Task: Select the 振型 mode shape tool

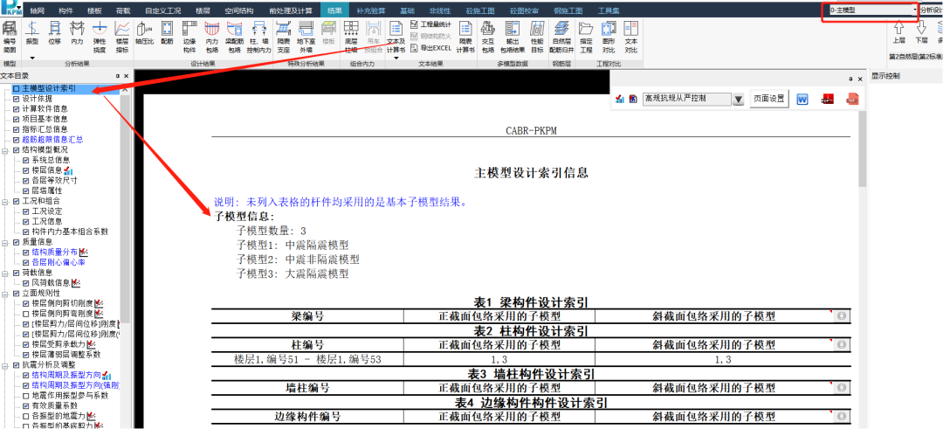Action: [x=32, y=34]
